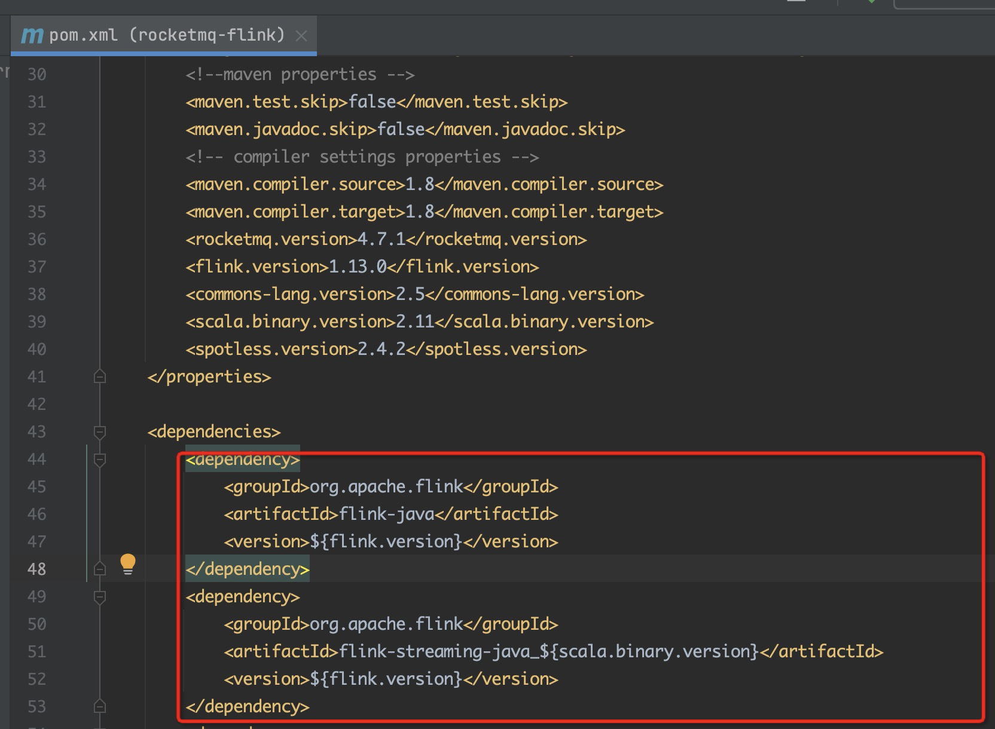Open the yellow lightbulb quick-fix on line 48

128,564
